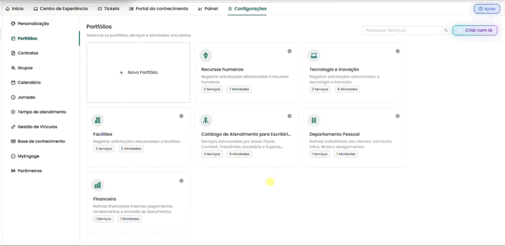Select Base de conhecimento sidebar item
The height and width of the screenshot is (246, 505).
coord(38,141)
